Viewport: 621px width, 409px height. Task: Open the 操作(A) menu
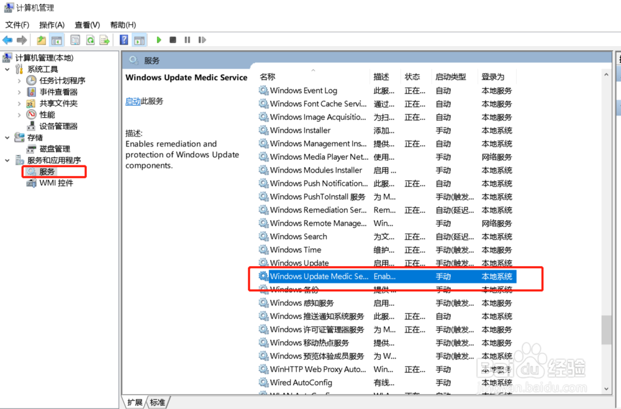[52, 25]
